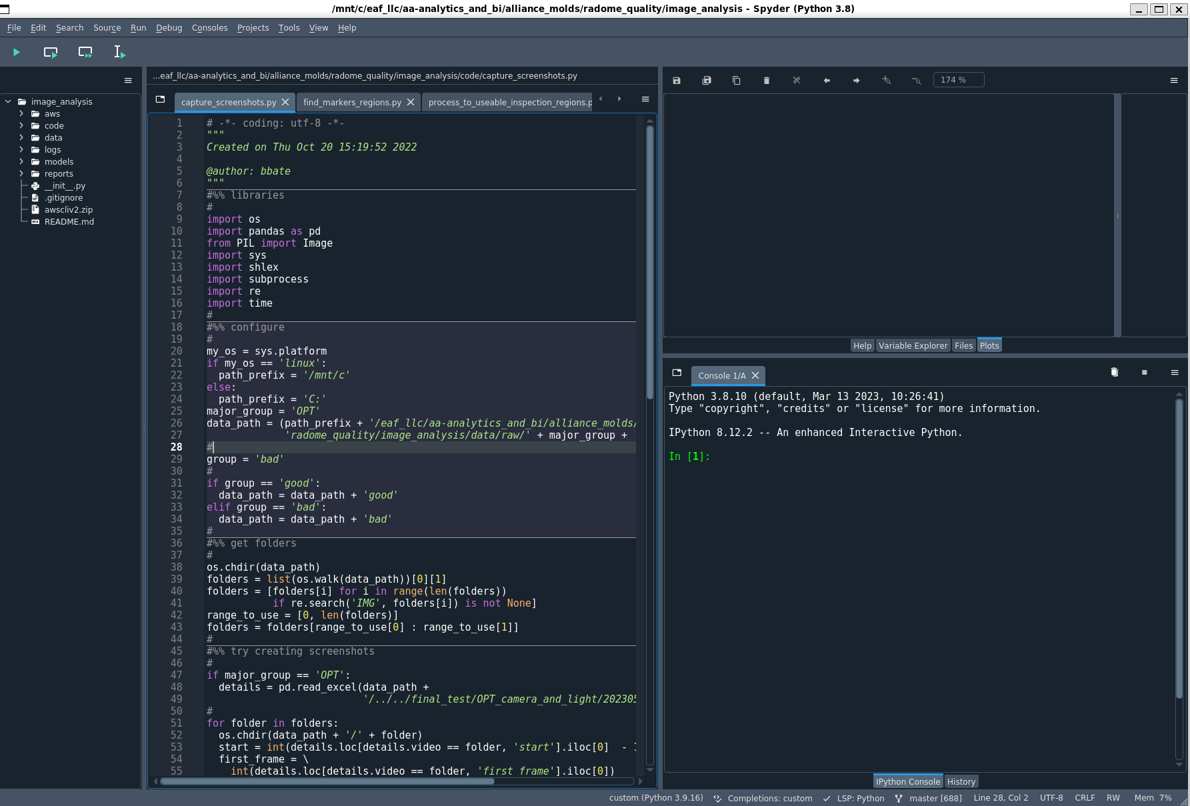Open the Debug menu
This screenshot has width=1190, height=806.
point(169,27)
